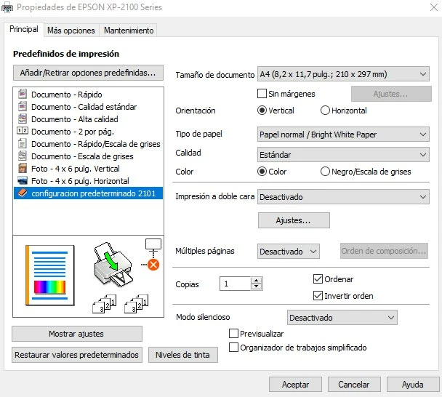Switch to the Más opciones tab
This screenshot has height=397, width=442.
tap(71, 31)
